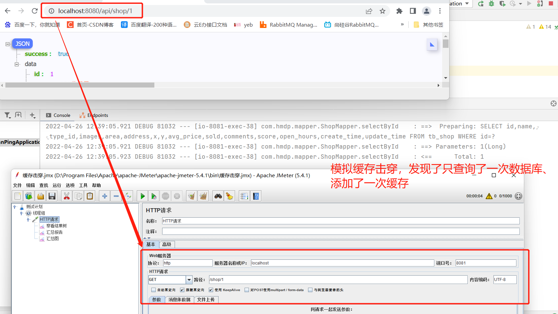558x314 pixels.
Task: Click the copy icon in JMeter toolbar
Action: [x=78, y=196]
